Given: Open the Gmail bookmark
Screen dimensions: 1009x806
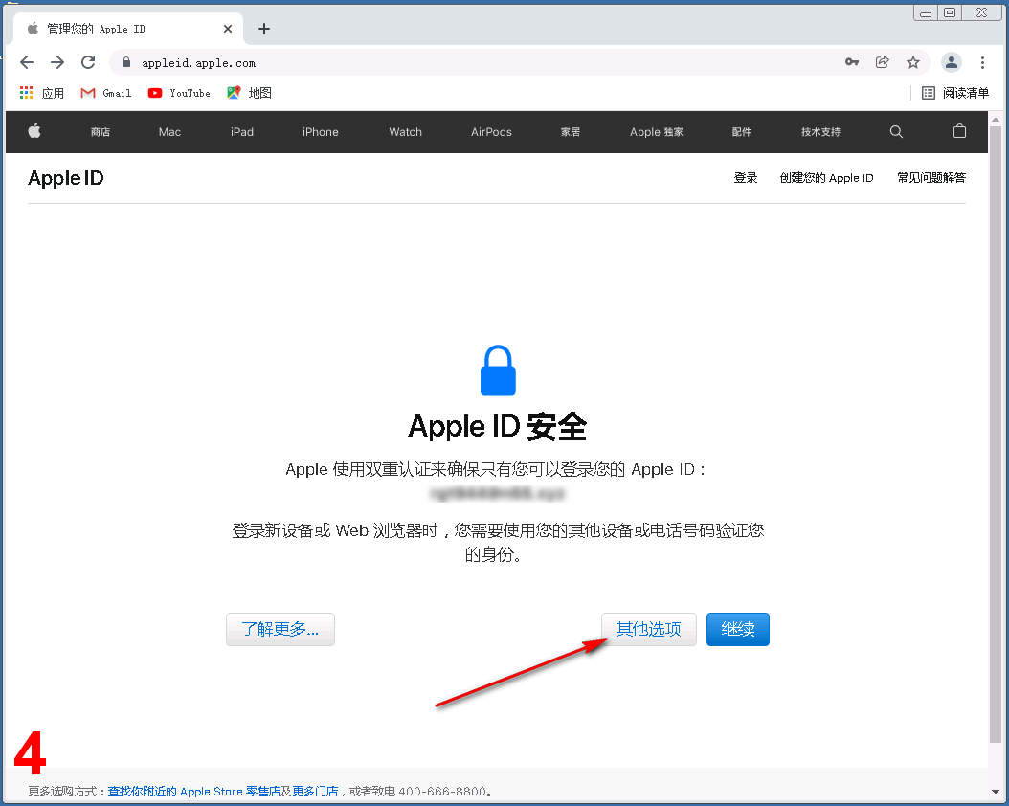Looking at the screenshot, I should coord(106,93).
